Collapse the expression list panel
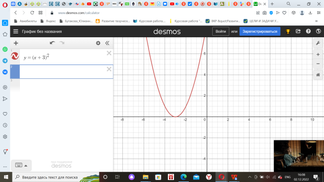Screen dimensions: 324x182 coord(107,43)
